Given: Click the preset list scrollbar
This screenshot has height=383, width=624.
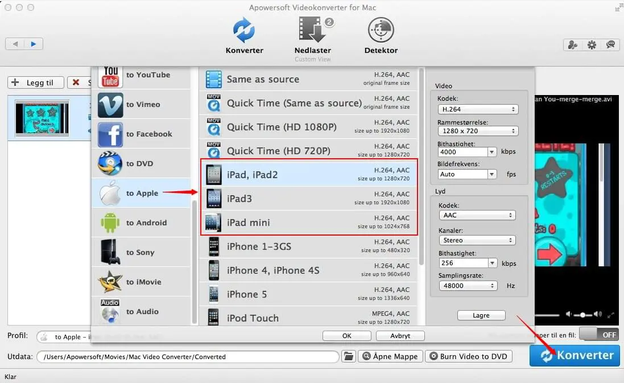Looking at the screenshot, I should pos(421,167).
